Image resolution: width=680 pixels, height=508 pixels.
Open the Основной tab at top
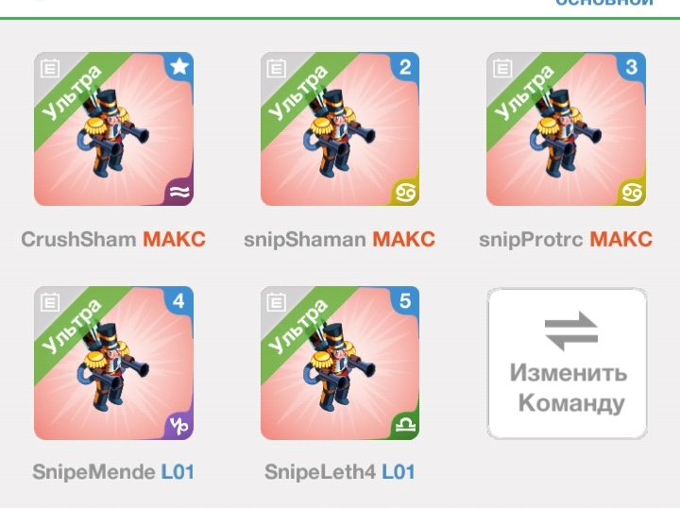point(604,3)
